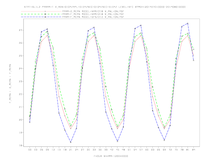Click x-axis forecast hour label 18
The image size is (211, 163).
coord(65,150)
